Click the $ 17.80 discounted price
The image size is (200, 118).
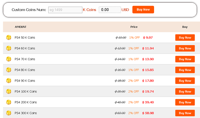(x=148, y=81)
